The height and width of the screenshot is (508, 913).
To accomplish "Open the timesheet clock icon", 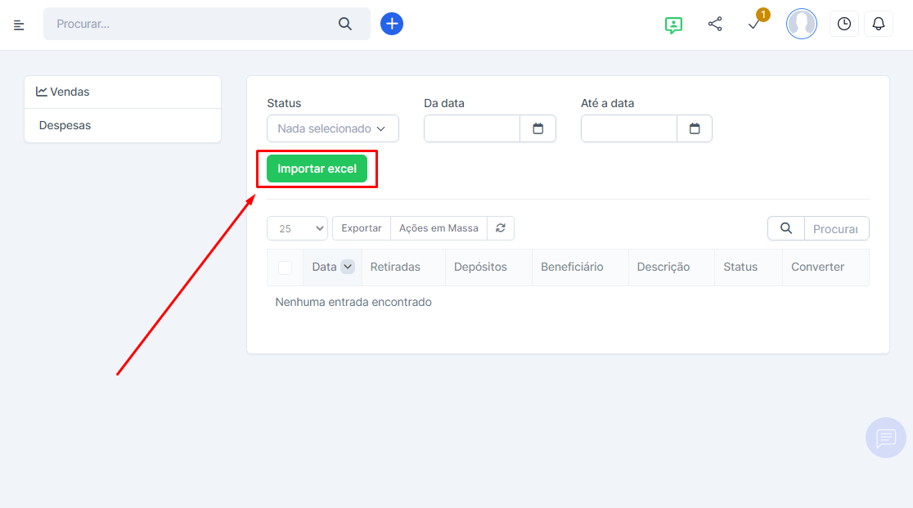I will coord(843,25).
